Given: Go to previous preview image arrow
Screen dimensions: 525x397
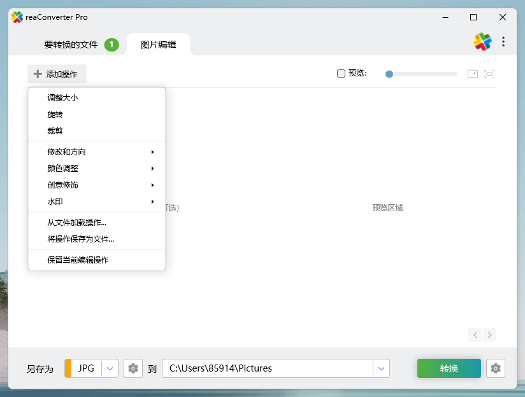Looking at the screenshot, I should pos(475,335).
